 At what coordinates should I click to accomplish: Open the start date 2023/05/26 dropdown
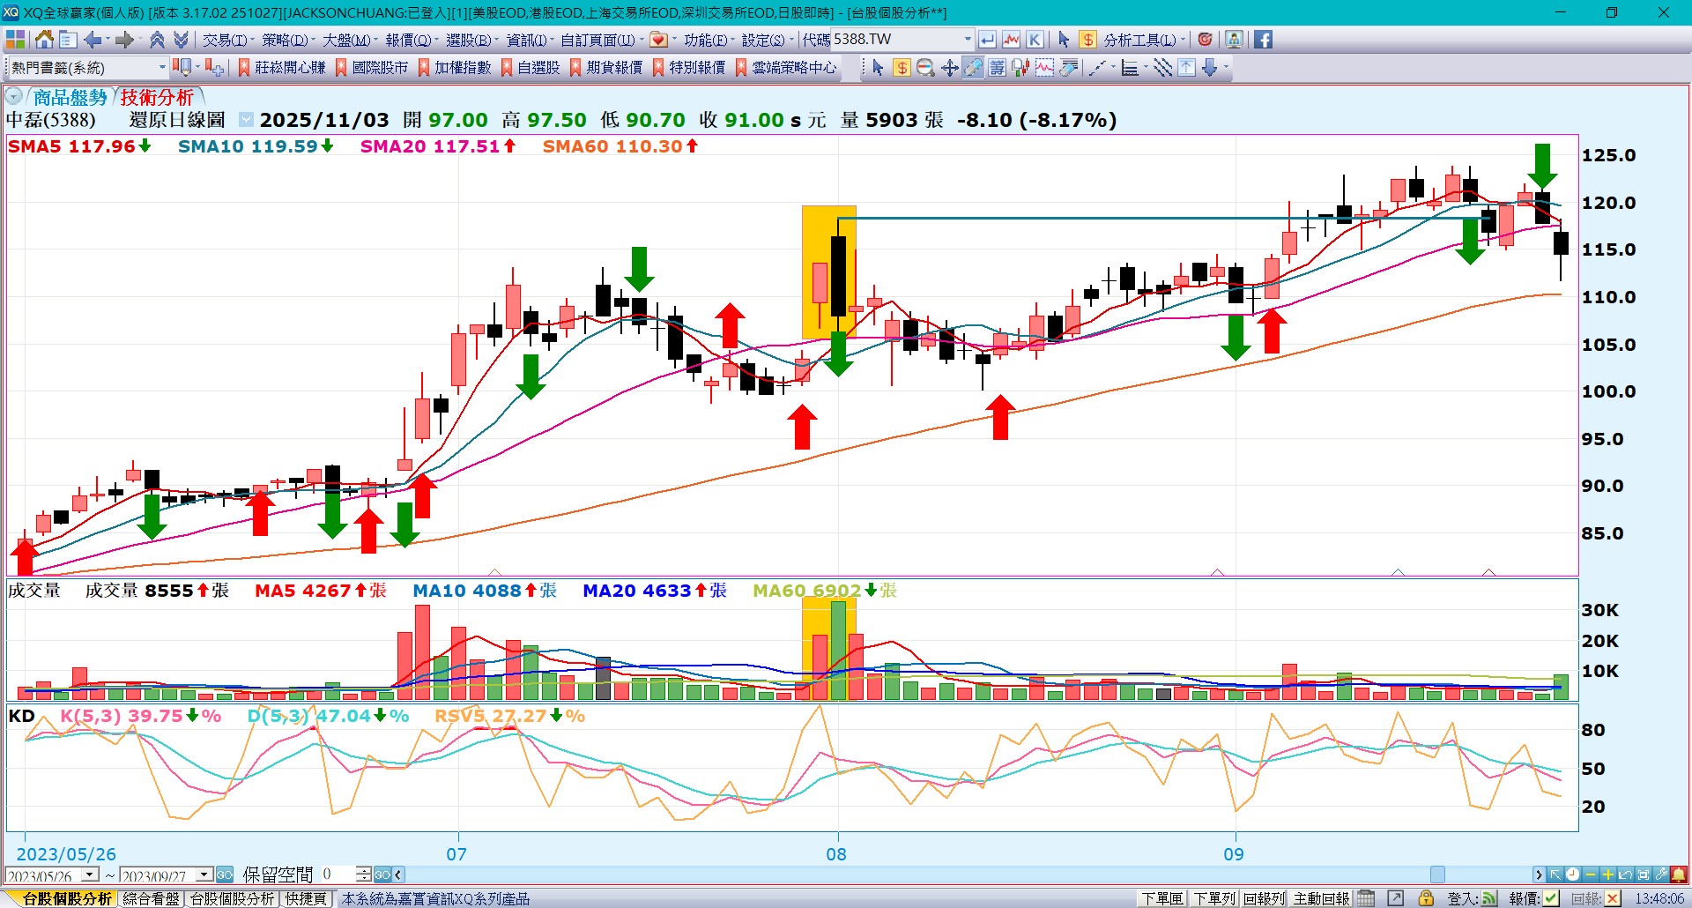pos(90,875)
